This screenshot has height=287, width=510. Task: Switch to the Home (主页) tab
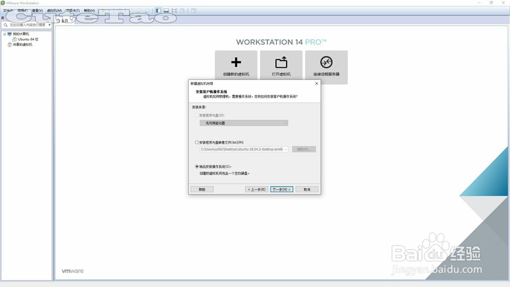click(65, 20)
